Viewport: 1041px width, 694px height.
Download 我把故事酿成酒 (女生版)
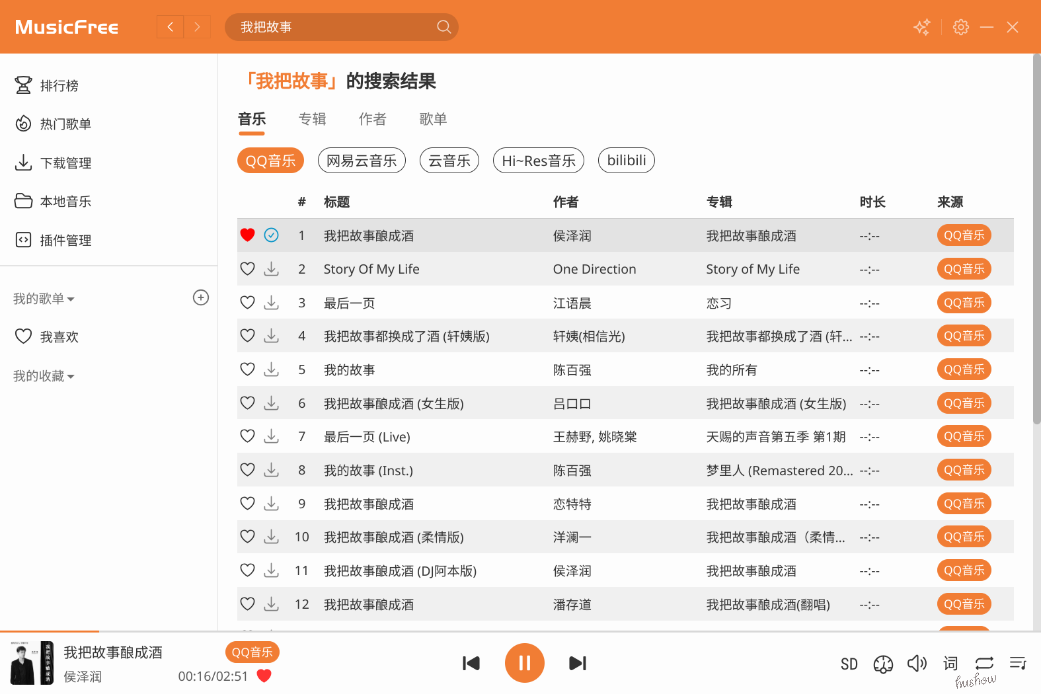coord(272,403)
